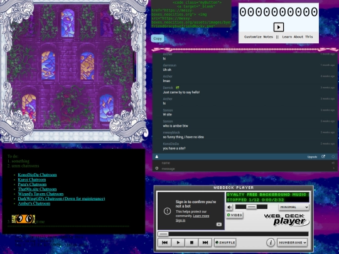Click the 'Uh oh' chat message
The width and height of the screenshot is (339, 254).
pyautogui.click(x=167, y=70)
